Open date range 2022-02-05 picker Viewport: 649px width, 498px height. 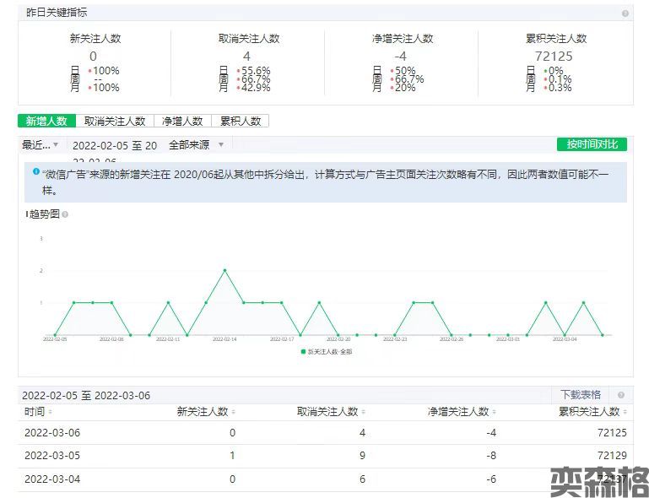(115, 145)
